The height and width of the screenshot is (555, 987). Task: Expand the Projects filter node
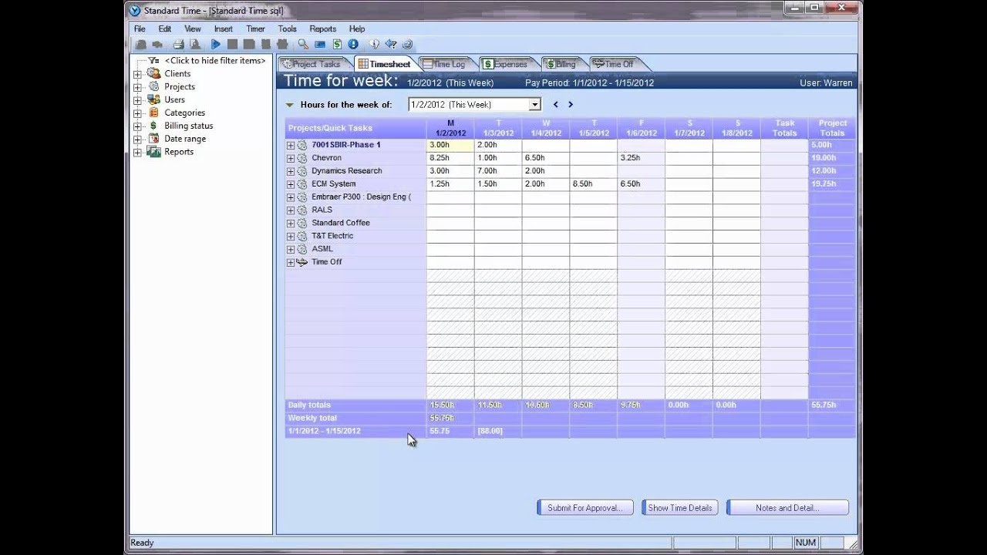[x=137, y=87]
